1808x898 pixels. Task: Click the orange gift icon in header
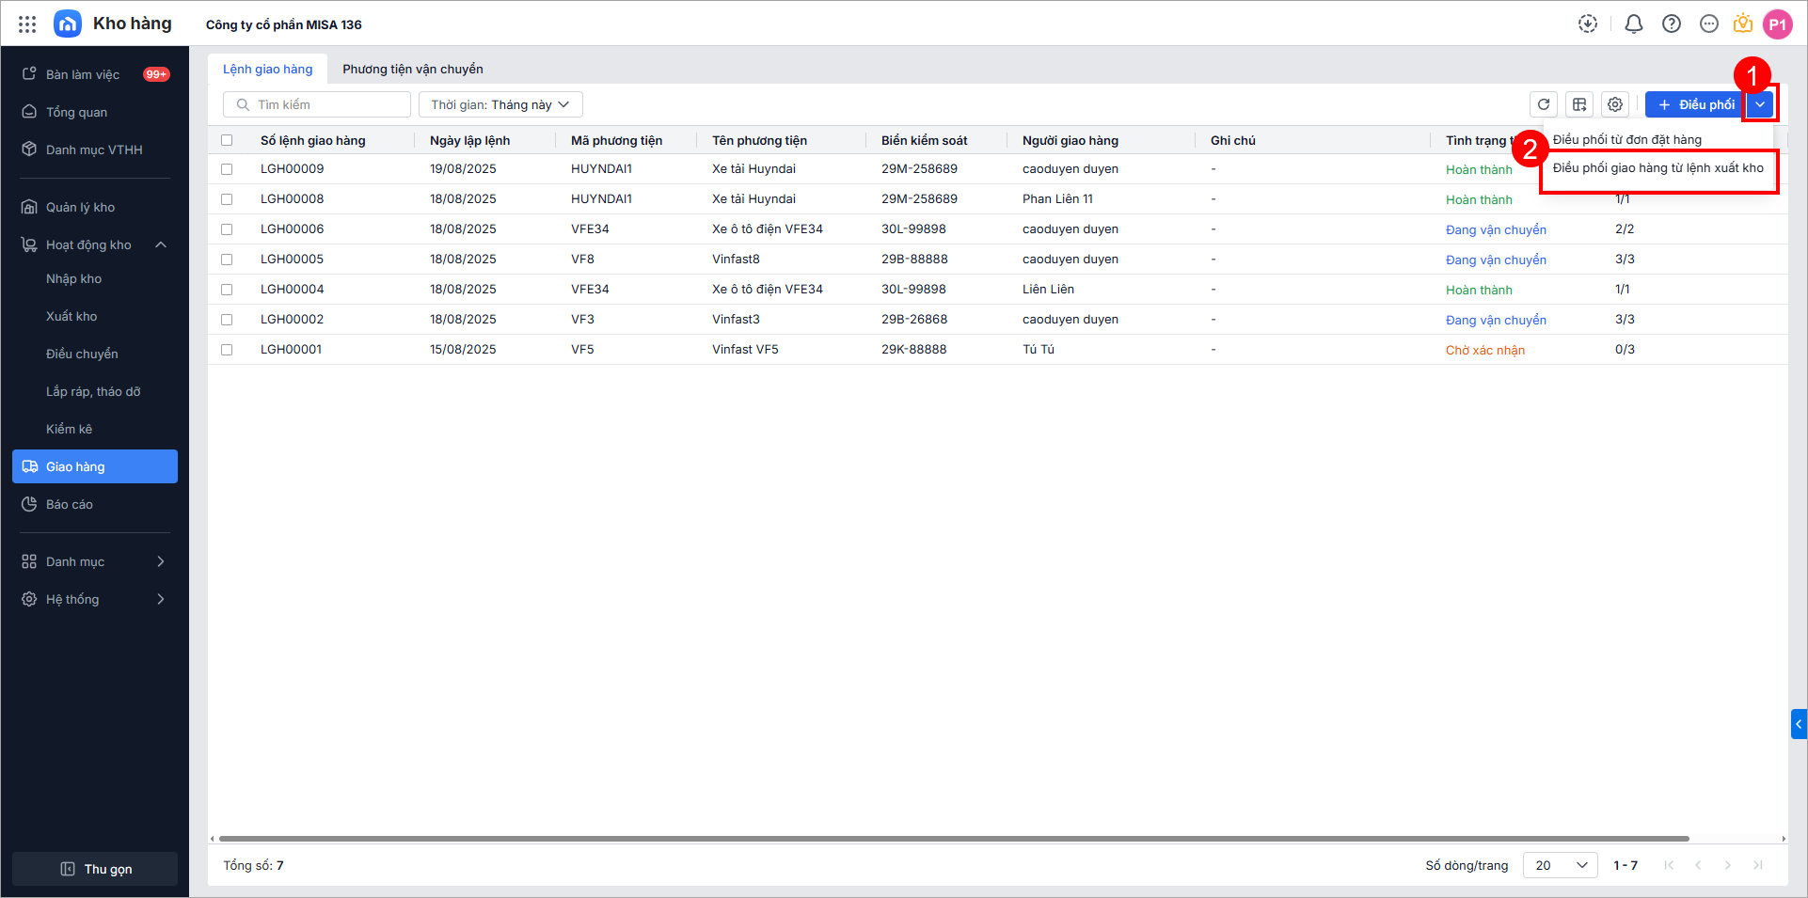(x=1743, y=24)
